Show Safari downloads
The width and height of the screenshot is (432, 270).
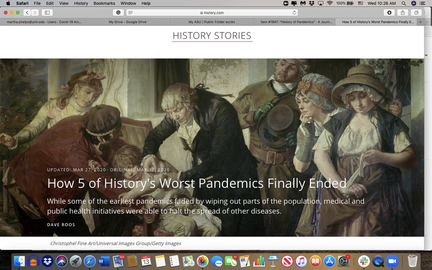click(389, 12)
